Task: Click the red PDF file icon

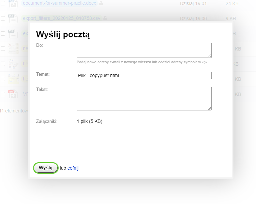Action: (x=13, y=94)
